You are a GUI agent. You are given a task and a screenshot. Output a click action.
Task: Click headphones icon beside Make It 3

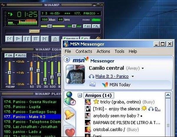[x=91, y=76]
